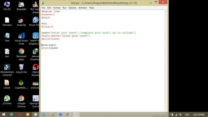Click the final 'print(task)' line

coord(50,48)
